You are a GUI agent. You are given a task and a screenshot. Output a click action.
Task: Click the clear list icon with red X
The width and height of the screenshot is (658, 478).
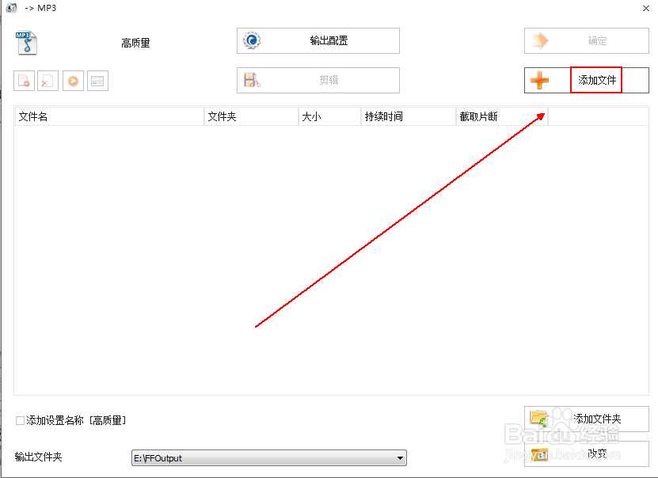pyautogui.click(x=48, y=80)
